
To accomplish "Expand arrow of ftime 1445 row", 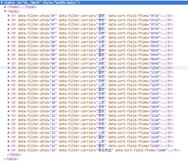I will [9, 76].
